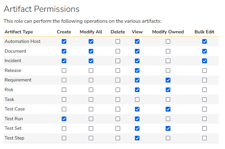Turn off Modify Owned for Test Case
The width and height of the screenshot is (225, 149).
click(168, 109)
